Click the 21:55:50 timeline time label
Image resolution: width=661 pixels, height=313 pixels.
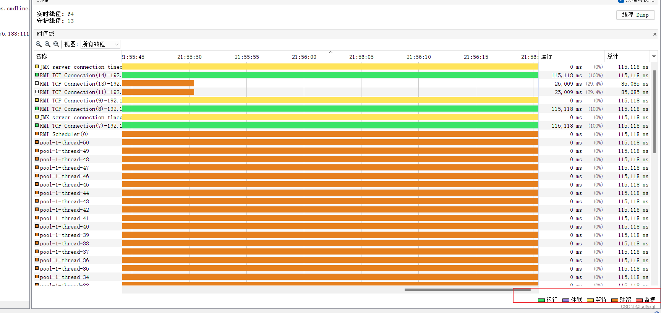pyautogui.click(x=190, y=57)
